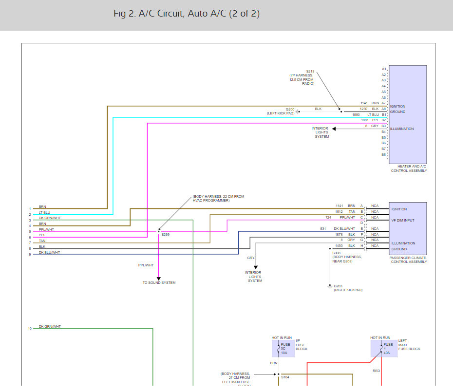The image size is (453, 392).
Task: Click the fuse 5C symbol in I/P fuse block
Action: (x=279, y=348)
